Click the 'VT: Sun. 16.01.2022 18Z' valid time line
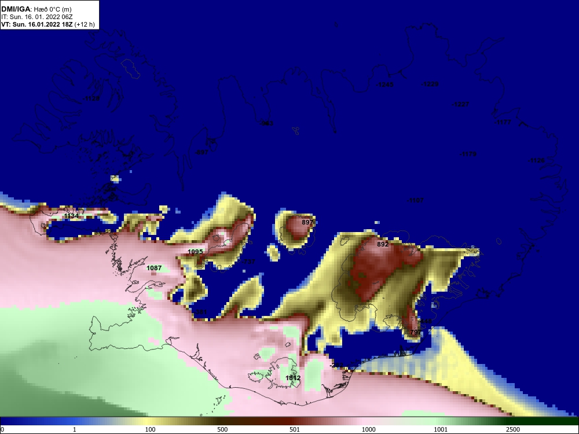579x434 pixels. [37, 25]
